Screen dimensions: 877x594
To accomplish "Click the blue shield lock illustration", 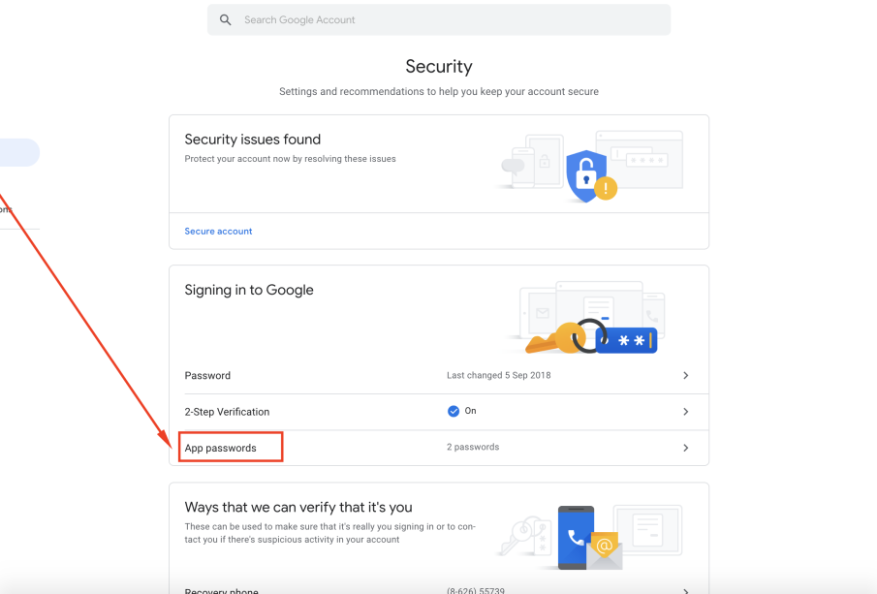I will pyautogui.click(x=583, y=175).
